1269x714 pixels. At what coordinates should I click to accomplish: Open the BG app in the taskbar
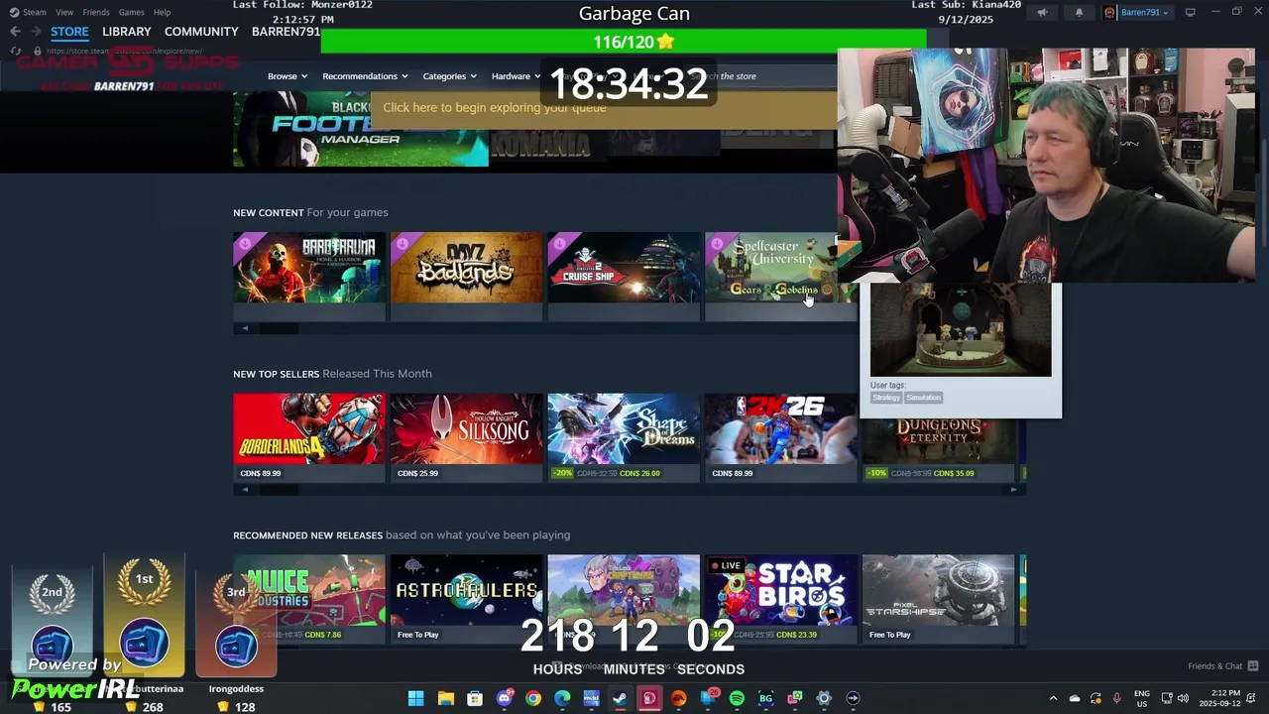tap(765, 698)
